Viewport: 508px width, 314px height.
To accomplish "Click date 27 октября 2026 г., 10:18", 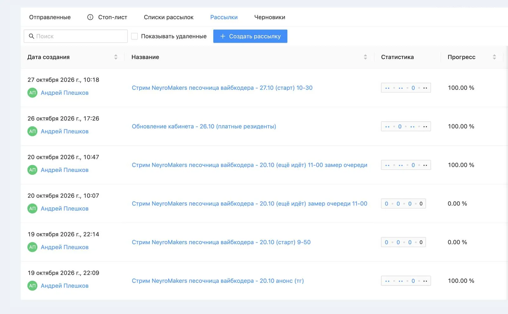I will click(63, 80).
